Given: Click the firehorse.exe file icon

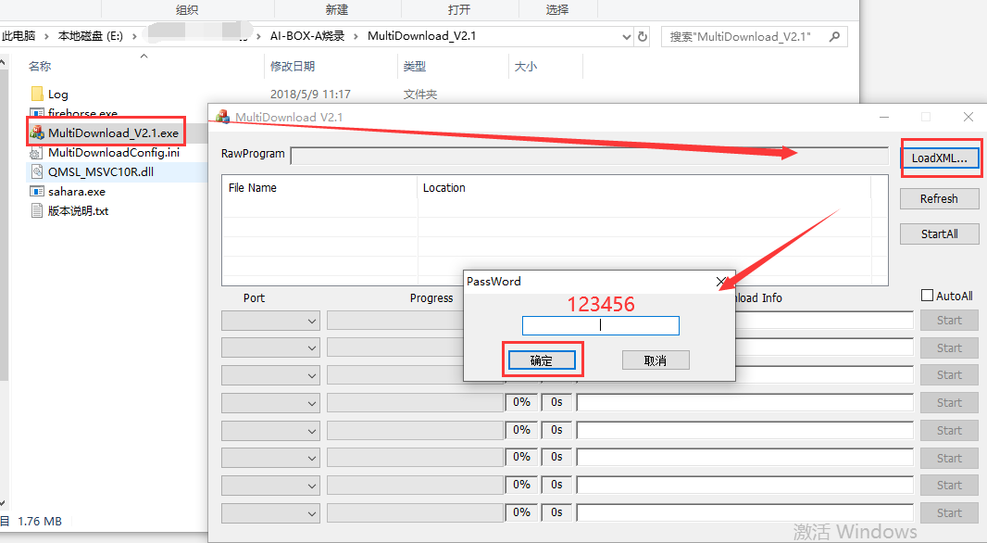Looking at the screenshot, I should coord(37,113).
